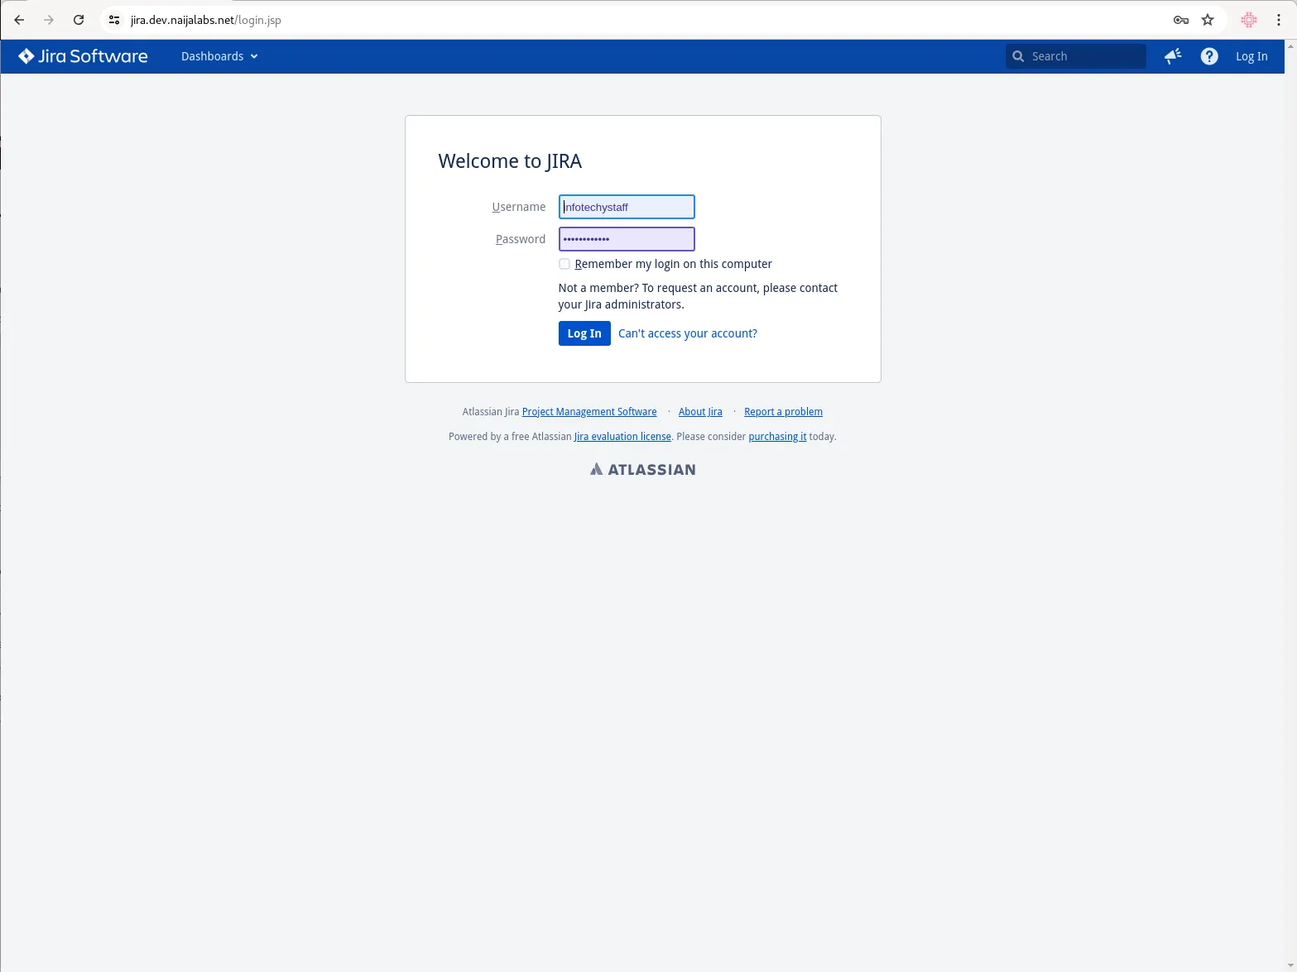Open the feedback megaphone icon
This screenshot has width=1297, height=972.
coord(1173,56)
